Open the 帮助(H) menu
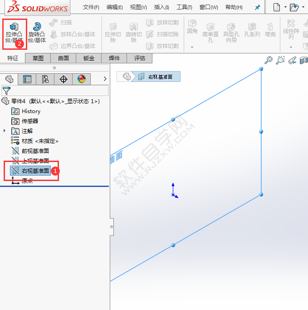This screenshot has width=308, height=310. pyautogui.click(x=234, y=7)
